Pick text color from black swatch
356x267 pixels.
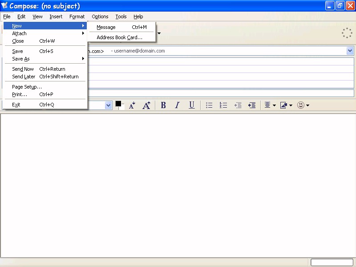(118, 104)
